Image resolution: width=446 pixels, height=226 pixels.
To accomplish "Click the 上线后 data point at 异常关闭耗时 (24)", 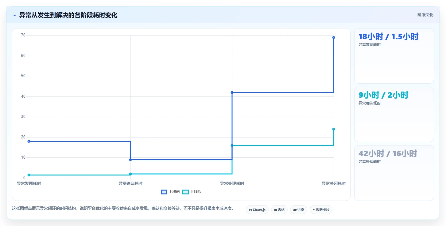I will pos(334,129).
